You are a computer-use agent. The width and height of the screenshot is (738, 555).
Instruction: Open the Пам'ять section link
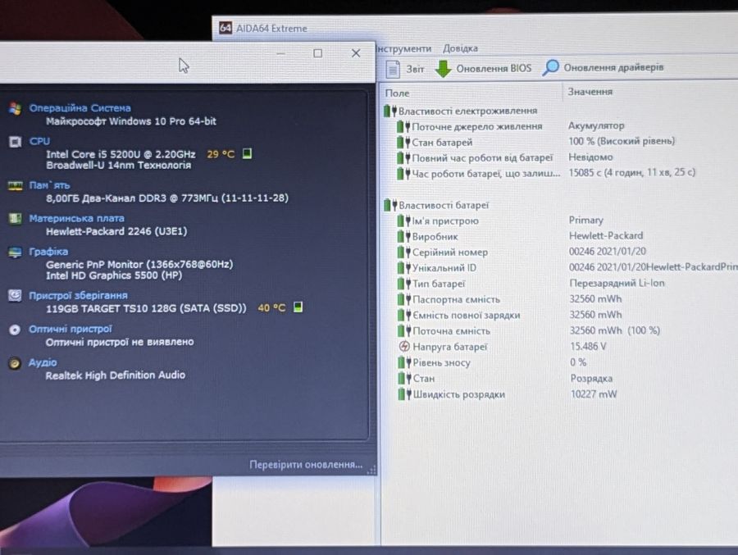point(49,185)
